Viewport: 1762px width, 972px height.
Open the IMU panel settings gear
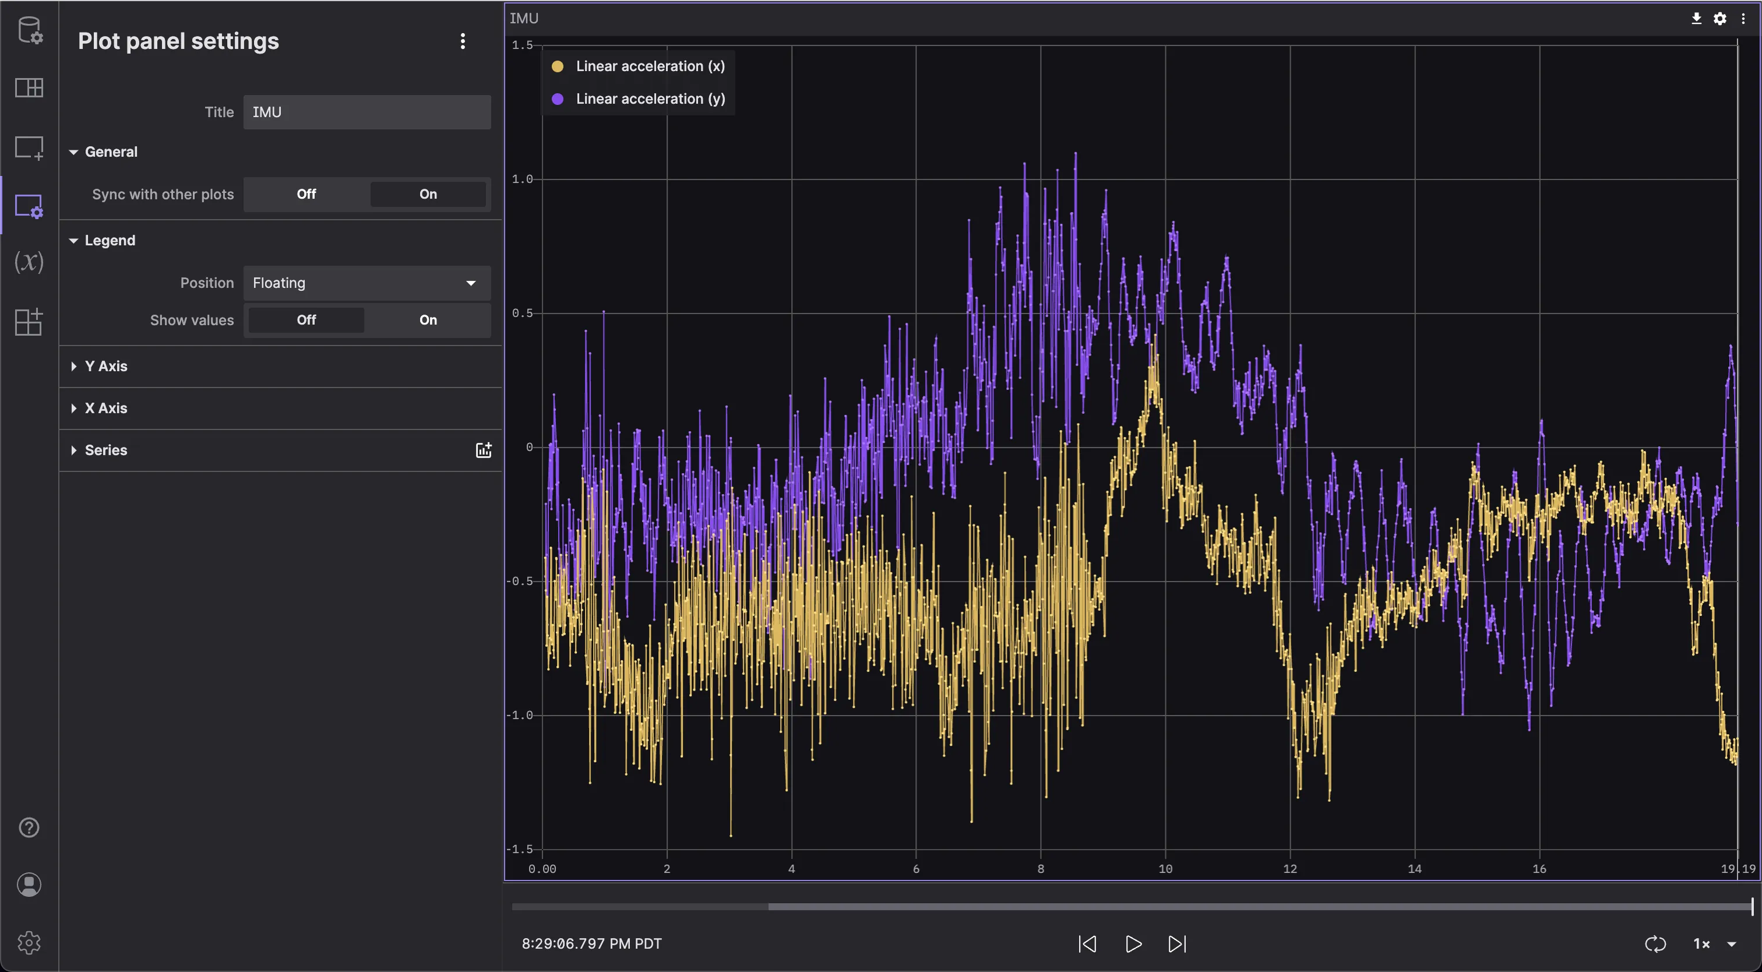point(1719,19)
